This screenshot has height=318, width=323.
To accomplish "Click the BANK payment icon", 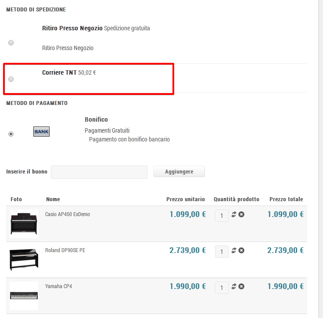I will pos(41,131).
